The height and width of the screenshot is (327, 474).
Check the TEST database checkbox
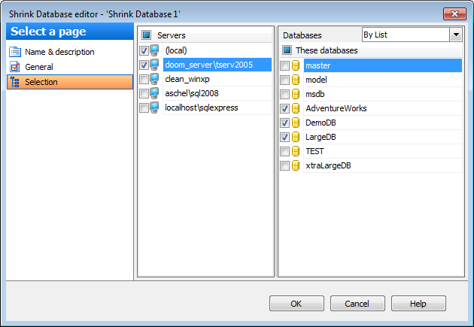coord(284,151)
